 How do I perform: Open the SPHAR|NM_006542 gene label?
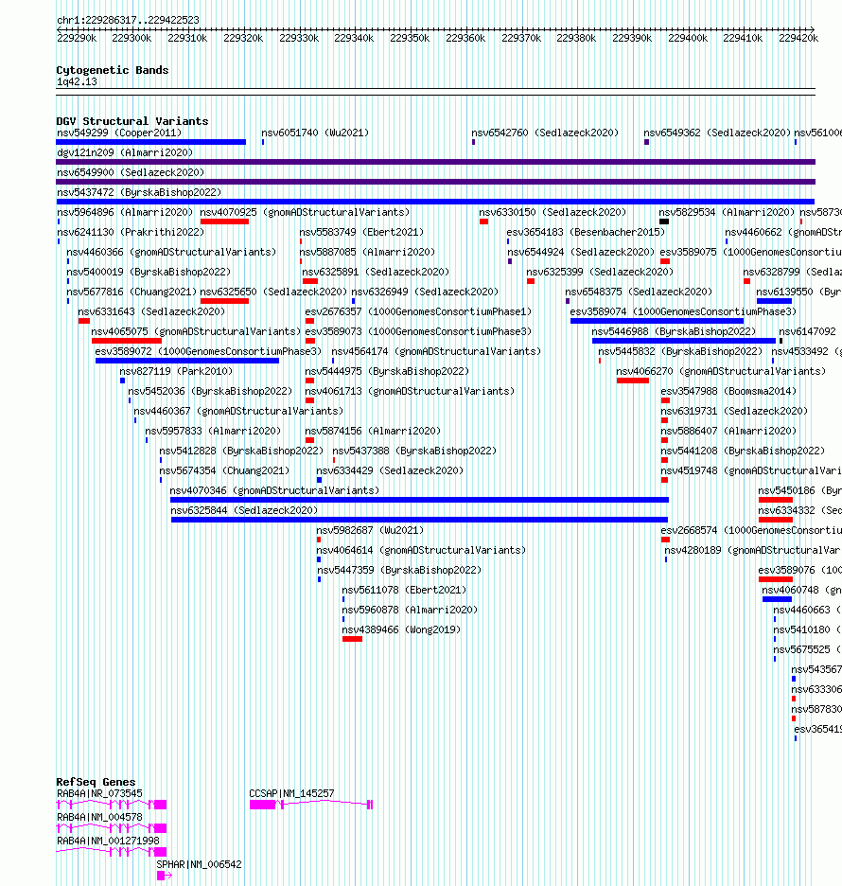click(x=199, y=864)
